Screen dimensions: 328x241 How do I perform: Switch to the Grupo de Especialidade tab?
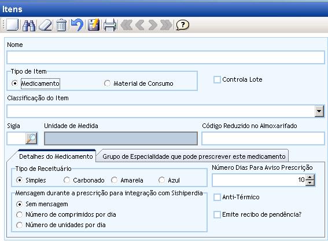(x=194, y=156)
